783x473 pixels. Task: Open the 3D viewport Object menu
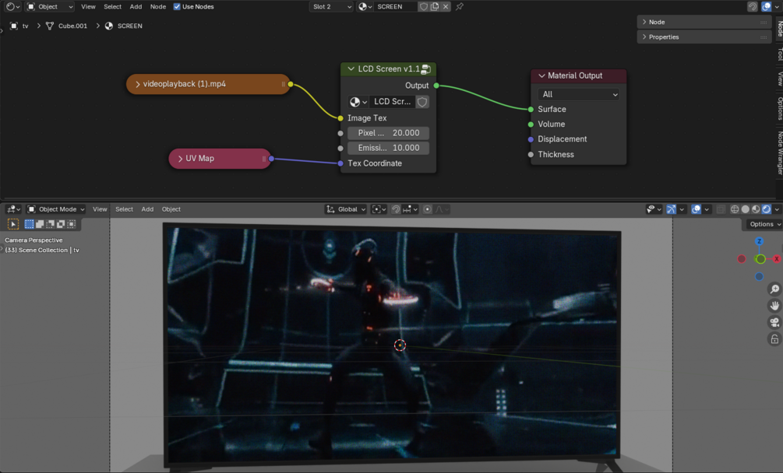tap(171, 209)
